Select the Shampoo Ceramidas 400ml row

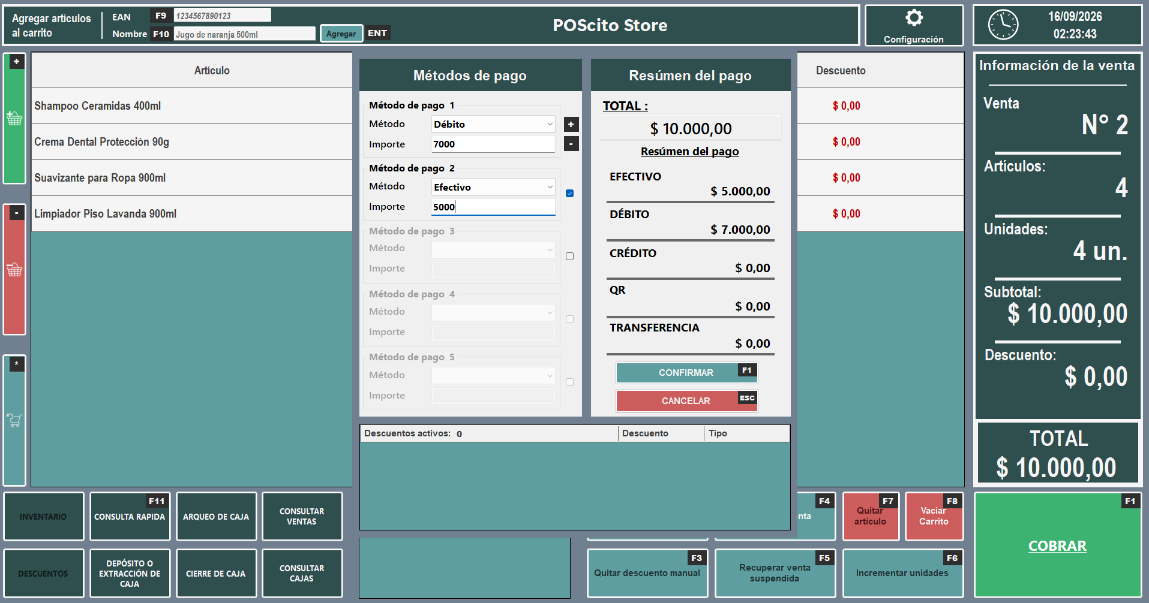pos(192,106)
